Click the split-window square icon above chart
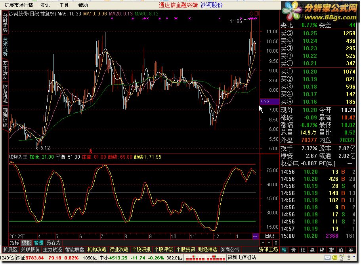Viewport: 361px width, 265px height. point(256,13)
